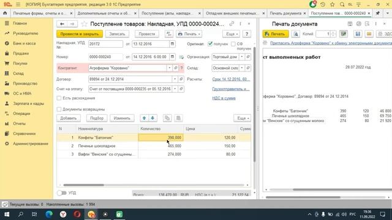
Task: Copy link to document icon
Action: click(x=232, y=24)
